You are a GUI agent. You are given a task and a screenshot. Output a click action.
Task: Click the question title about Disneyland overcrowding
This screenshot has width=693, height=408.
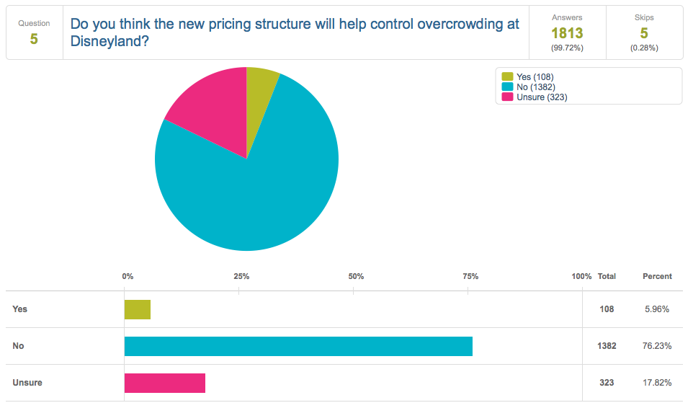(295, 32)
